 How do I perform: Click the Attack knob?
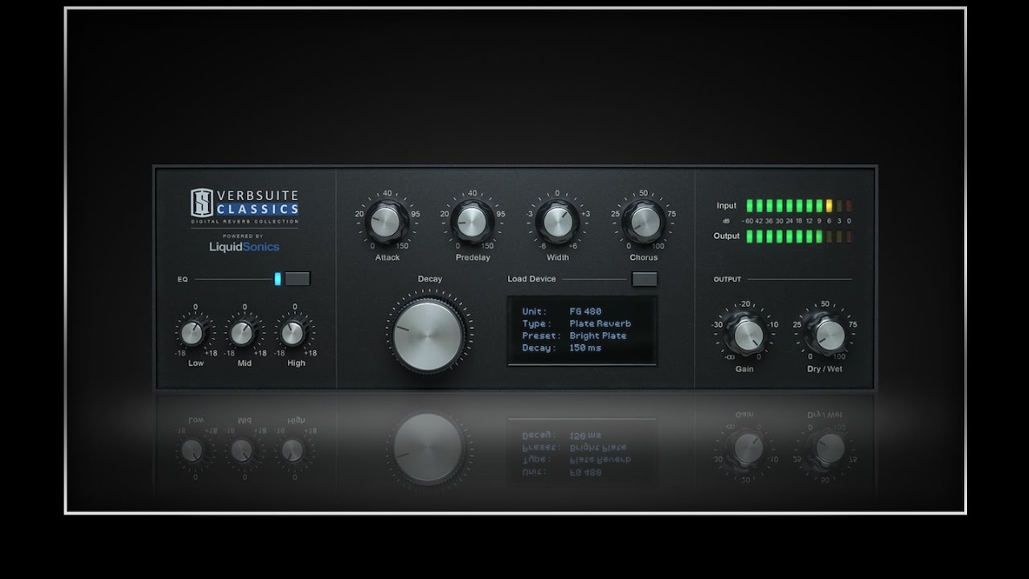point(387,222)
